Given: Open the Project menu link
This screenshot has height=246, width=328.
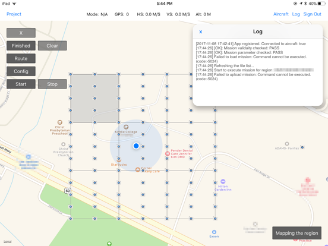Looking at the screenshot, I should (14, 14).
